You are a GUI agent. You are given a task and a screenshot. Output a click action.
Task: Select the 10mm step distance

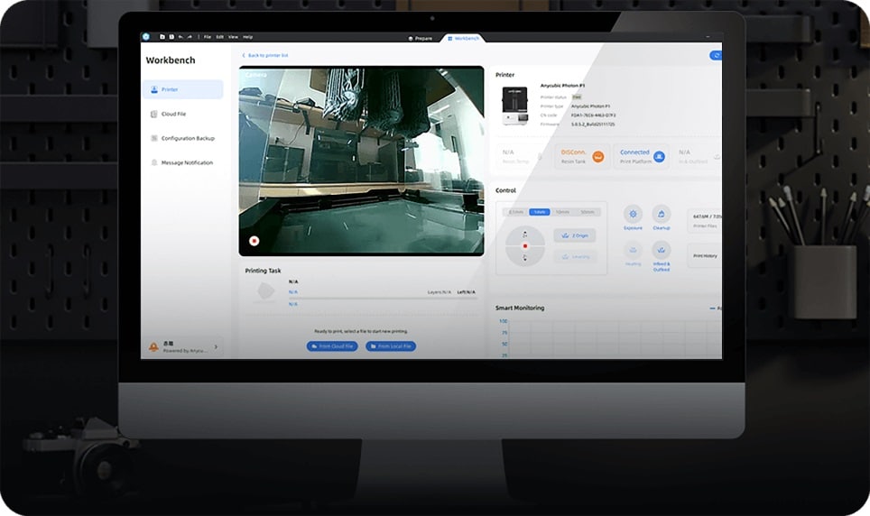[x=563, y=211]
